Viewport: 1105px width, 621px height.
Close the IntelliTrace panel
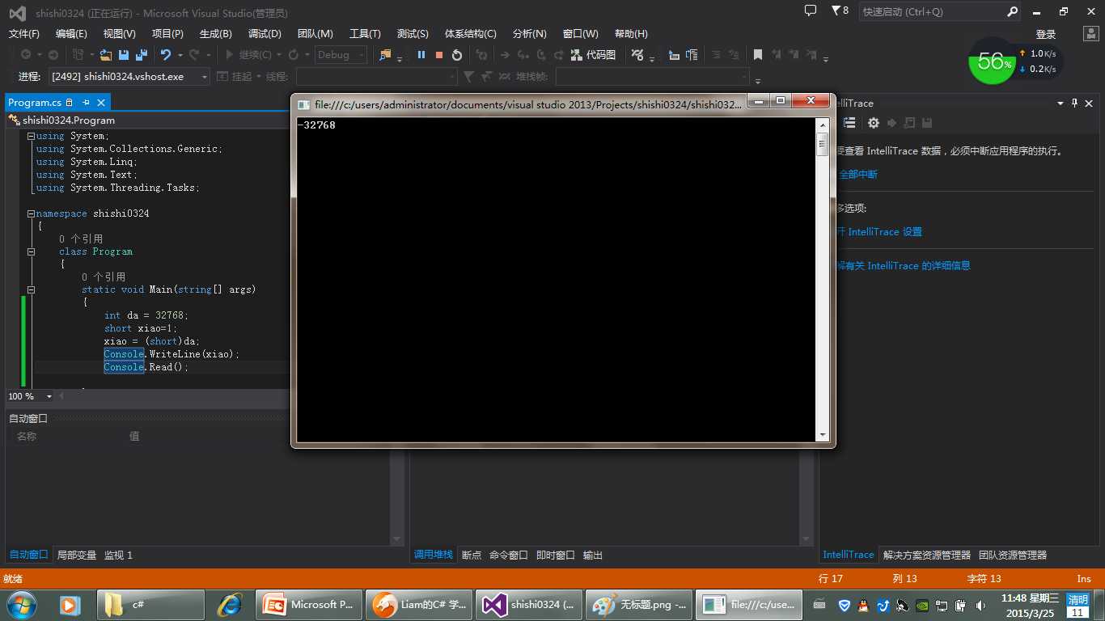tap(1090, 103)
